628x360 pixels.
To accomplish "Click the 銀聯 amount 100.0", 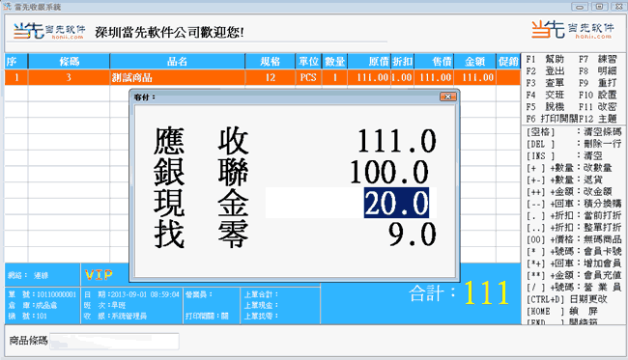I will 389,172.
